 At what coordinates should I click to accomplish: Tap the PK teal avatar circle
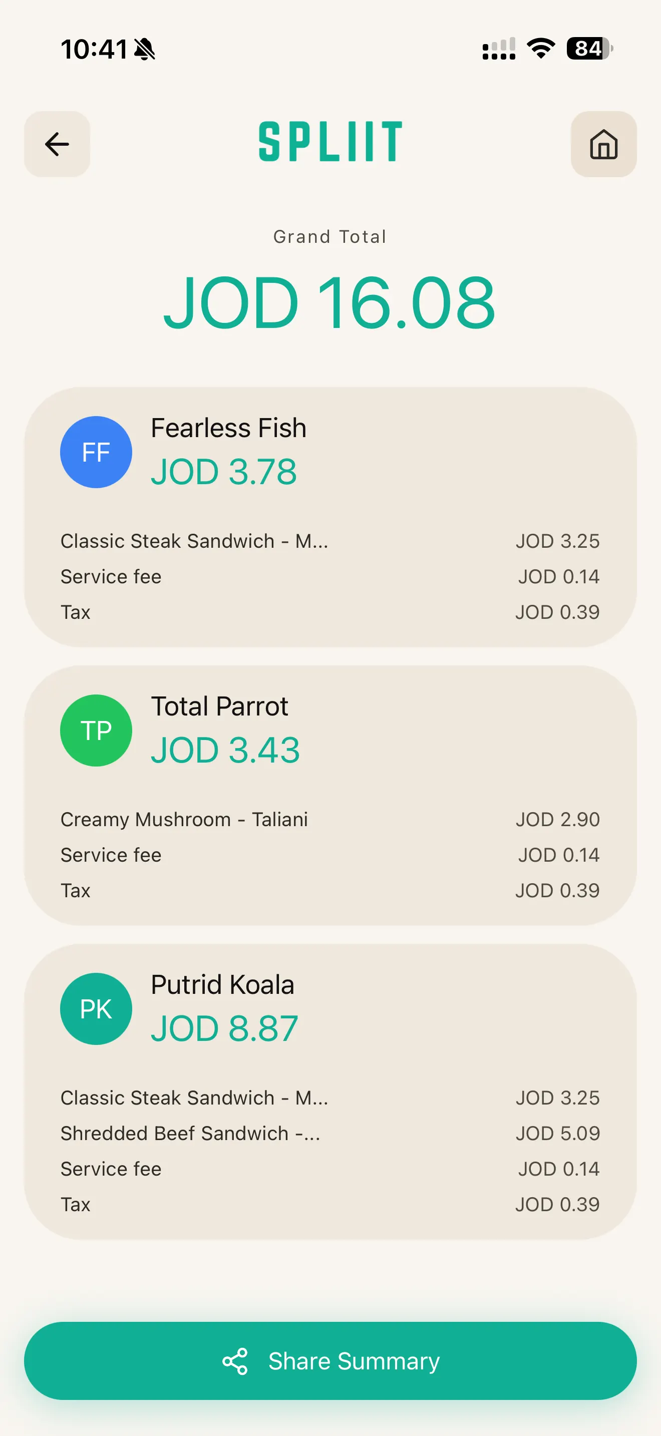(x=96, y=1008)
